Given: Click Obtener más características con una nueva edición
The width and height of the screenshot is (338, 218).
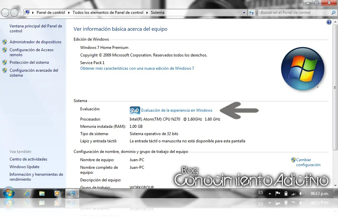Looking at the screenshot, I should pos(137,68).
